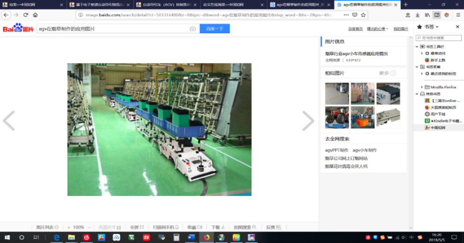Click suggested search 烟草公司网上订烟网站
The width and height of the screenshot is (464, 243).
click(x=346, y=158)
